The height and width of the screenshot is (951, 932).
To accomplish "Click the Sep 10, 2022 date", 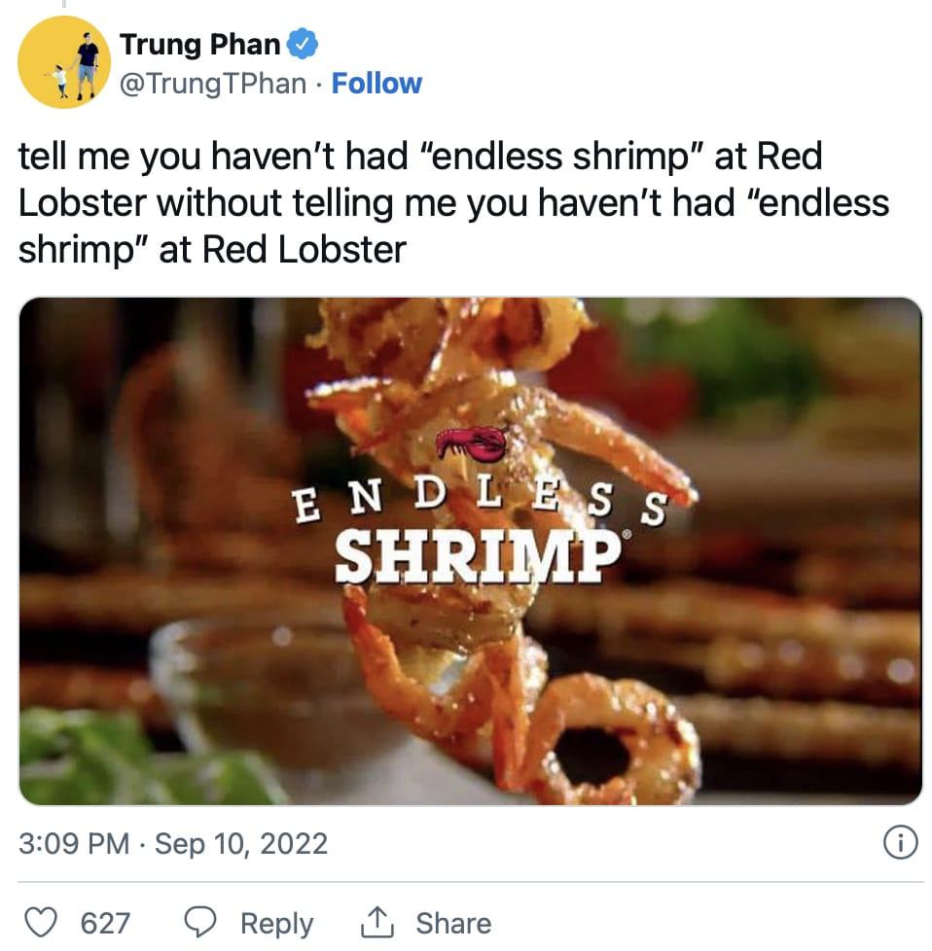I will 241,843.
